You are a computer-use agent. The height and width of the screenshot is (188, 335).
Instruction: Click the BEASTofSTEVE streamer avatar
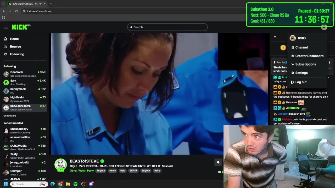(60, 165)
